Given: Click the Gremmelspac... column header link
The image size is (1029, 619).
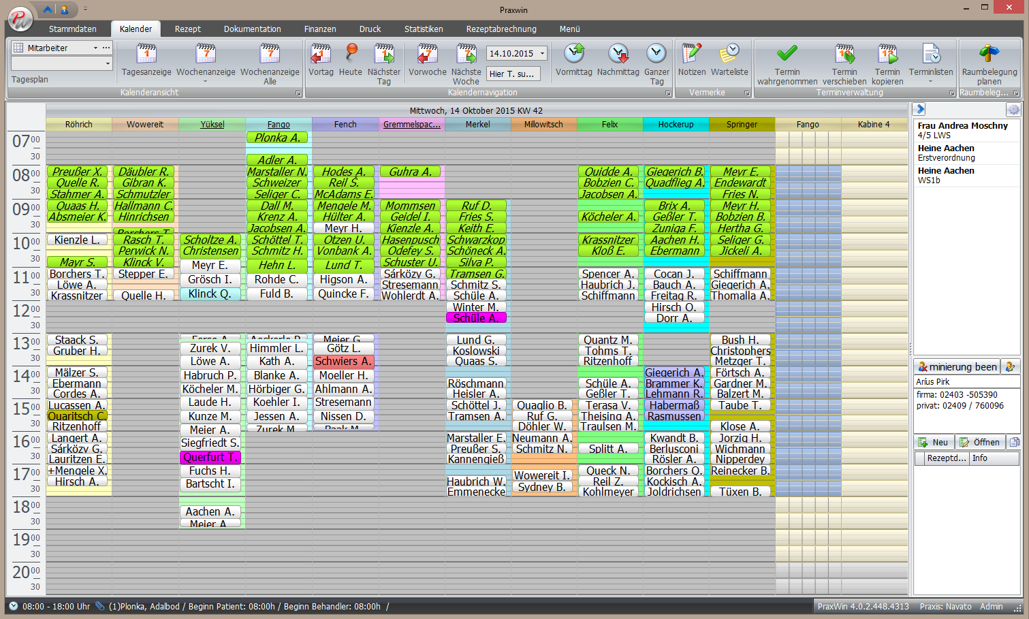Looking at the screenshot, I should 412,124.
